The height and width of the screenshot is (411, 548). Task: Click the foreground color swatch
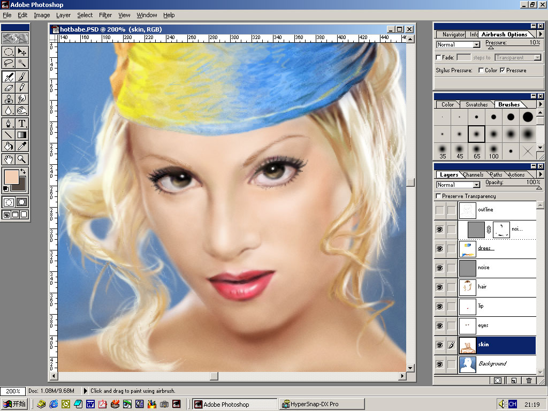coord(11,177)
